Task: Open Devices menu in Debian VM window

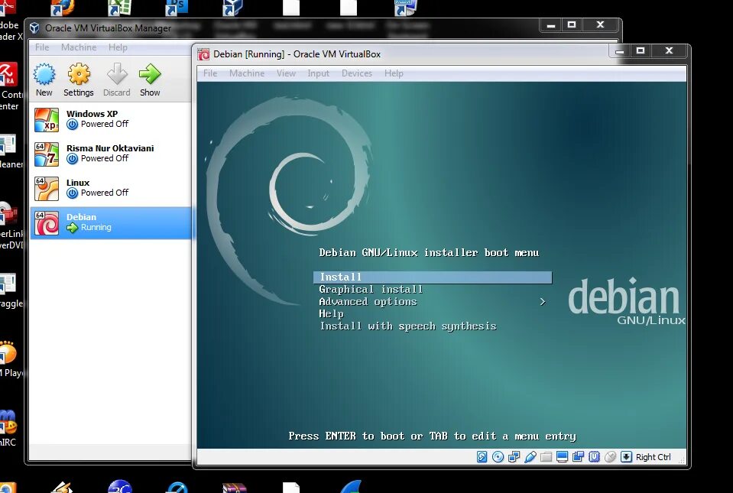Action: click(x=357, y=73)
